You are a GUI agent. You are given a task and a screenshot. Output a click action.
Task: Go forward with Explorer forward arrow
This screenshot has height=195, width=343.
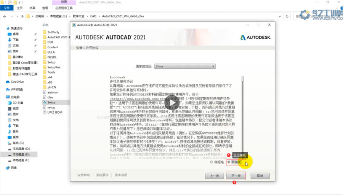pos(11,16)
